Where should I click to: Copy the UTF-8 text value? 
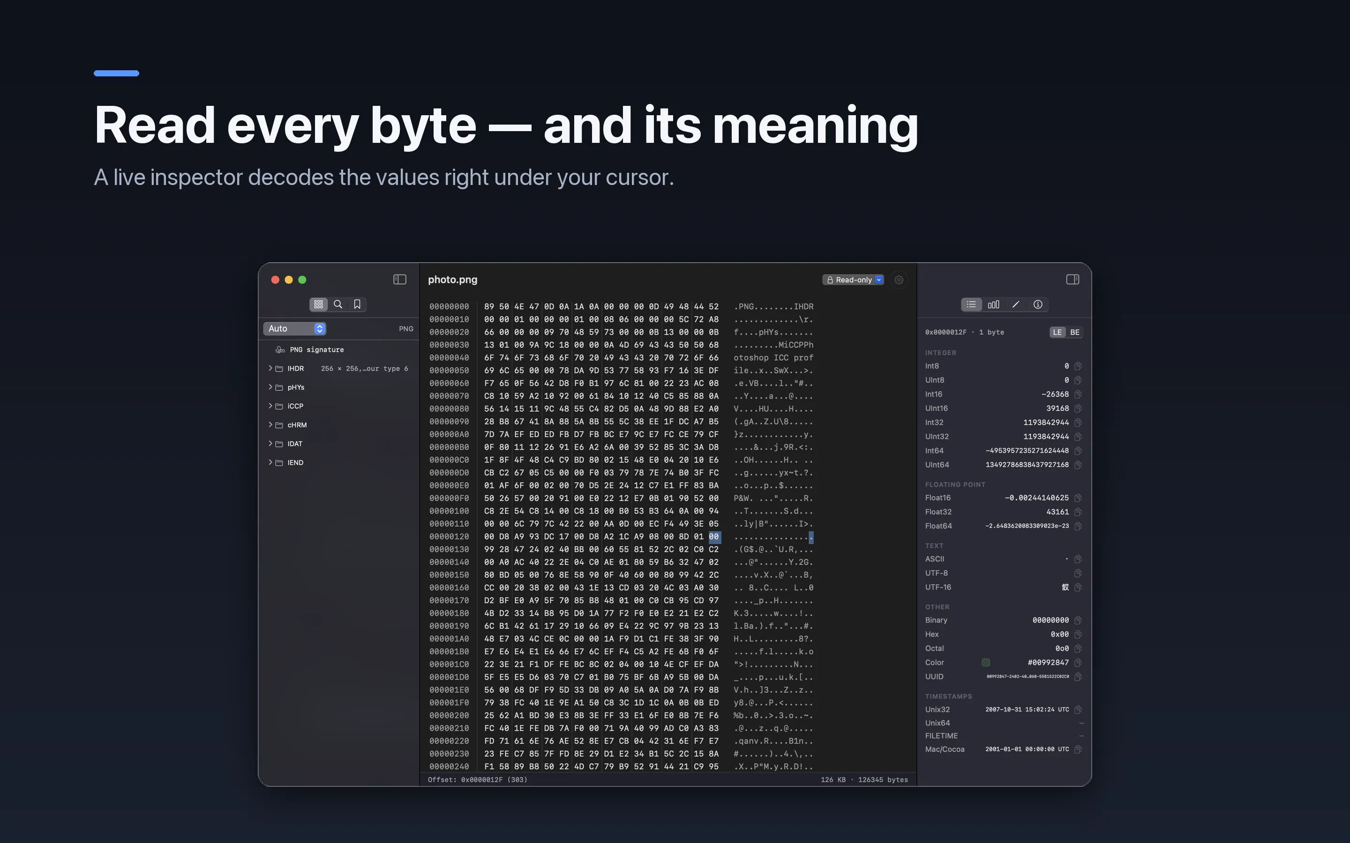pyautogui.click(x=1078, y=573)
